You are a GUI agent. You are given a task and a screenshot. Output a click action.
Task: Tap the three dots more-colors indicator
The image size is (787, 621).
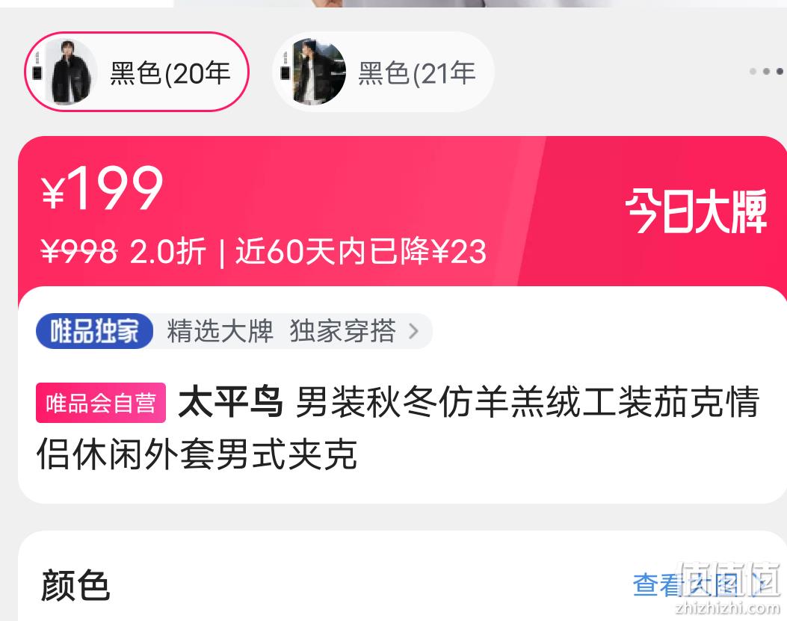[766, 71]
